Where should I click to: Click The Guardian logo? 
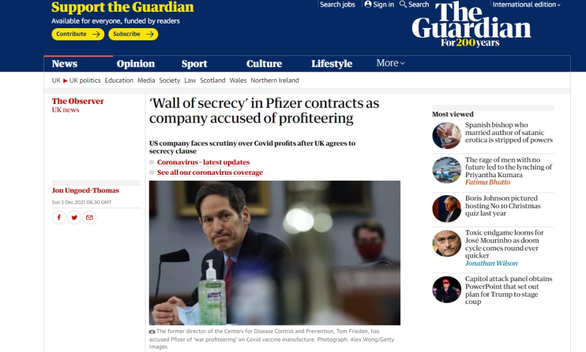tap(471, 25)
